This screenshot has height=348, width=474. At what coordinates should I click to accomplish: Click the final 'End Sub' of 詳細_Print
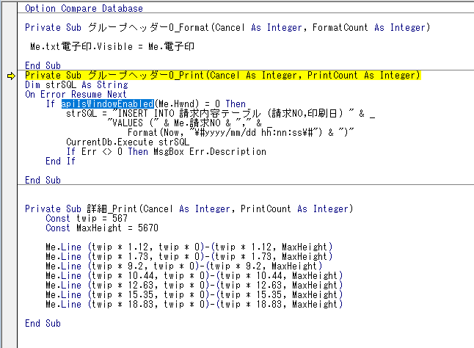tap(43, 324)
